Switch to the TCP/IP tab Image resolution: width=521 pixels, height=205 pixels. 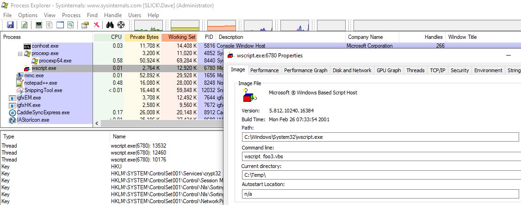coord(438,70)
